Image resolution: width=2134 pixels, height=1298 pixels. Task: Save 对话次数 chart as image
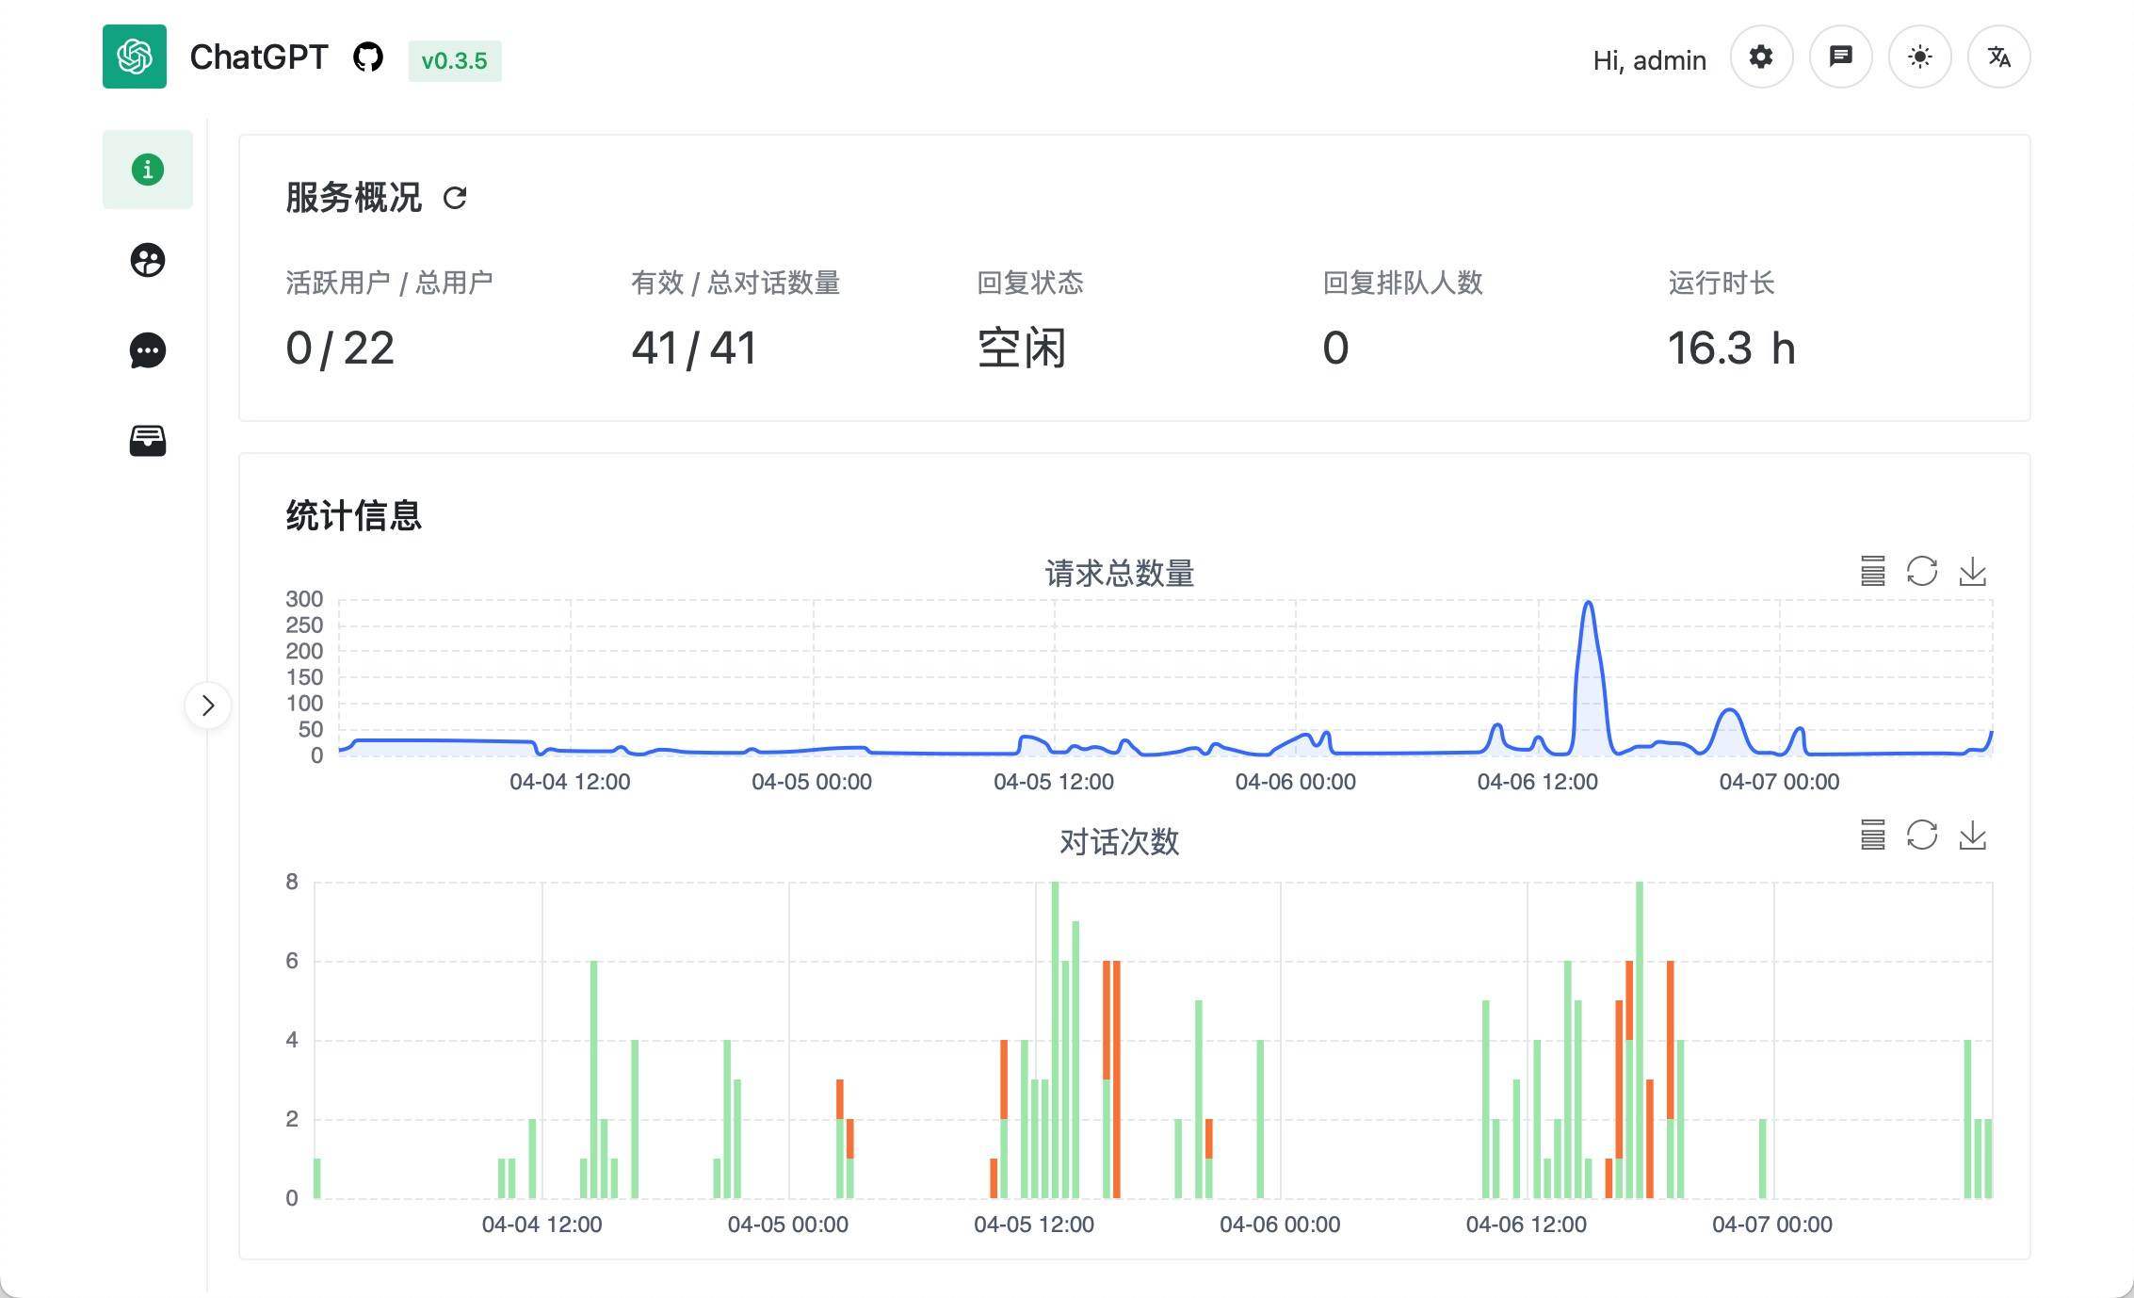(x=1972, y=836)
